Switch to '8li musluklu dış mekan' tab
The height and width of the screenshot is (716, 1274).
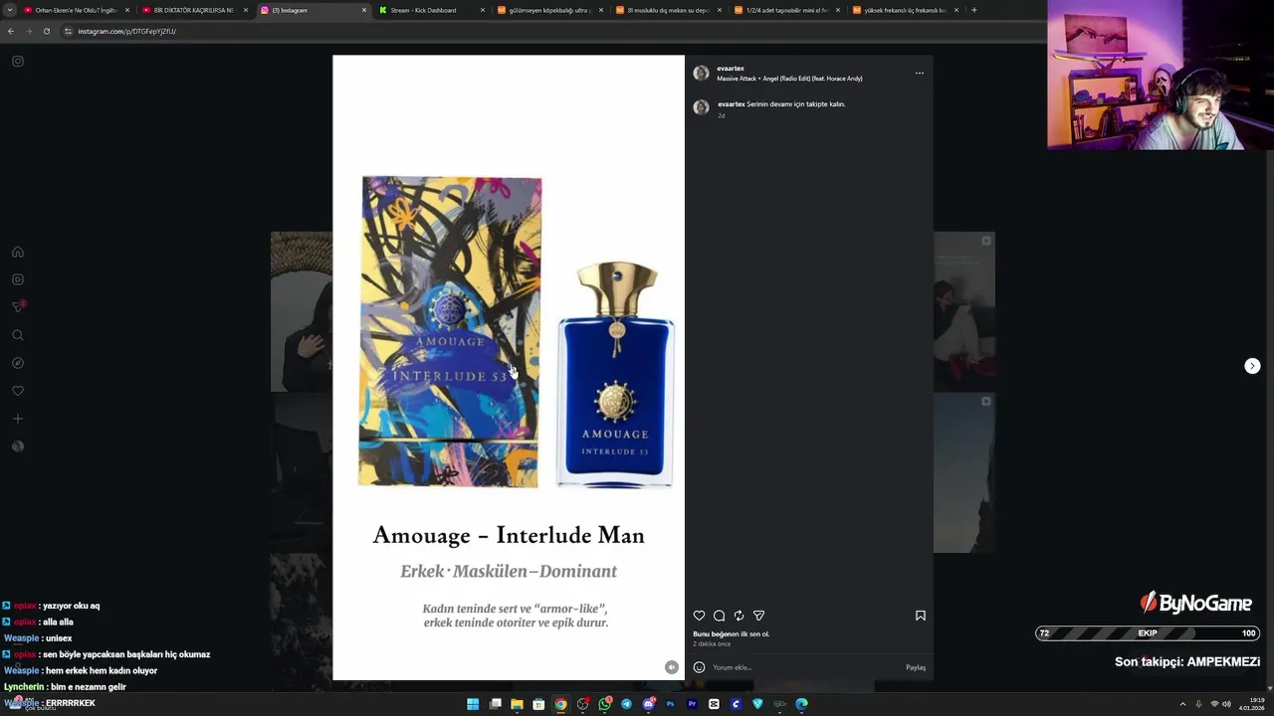[x=668, y=10]
